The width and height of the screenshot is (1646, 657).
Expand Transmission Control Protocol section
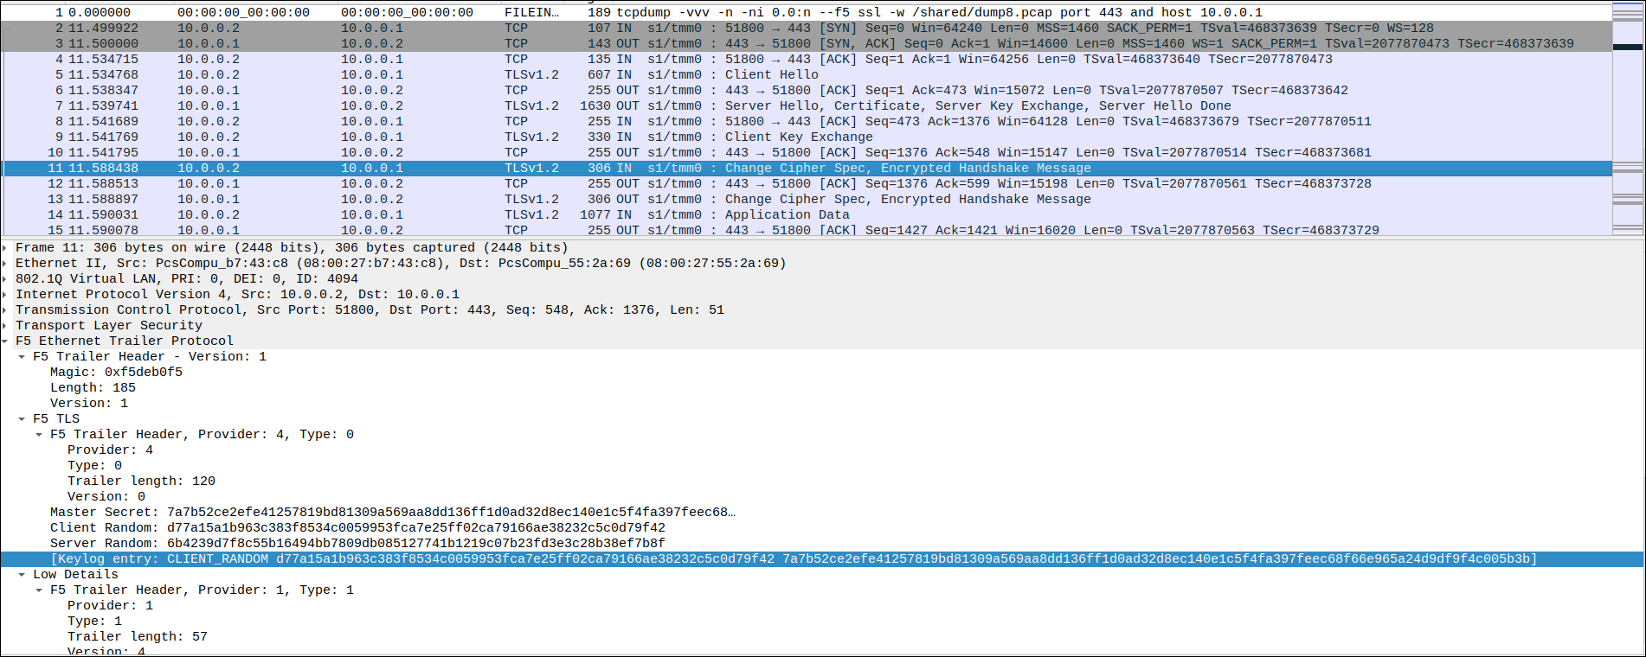click(5, 310)
